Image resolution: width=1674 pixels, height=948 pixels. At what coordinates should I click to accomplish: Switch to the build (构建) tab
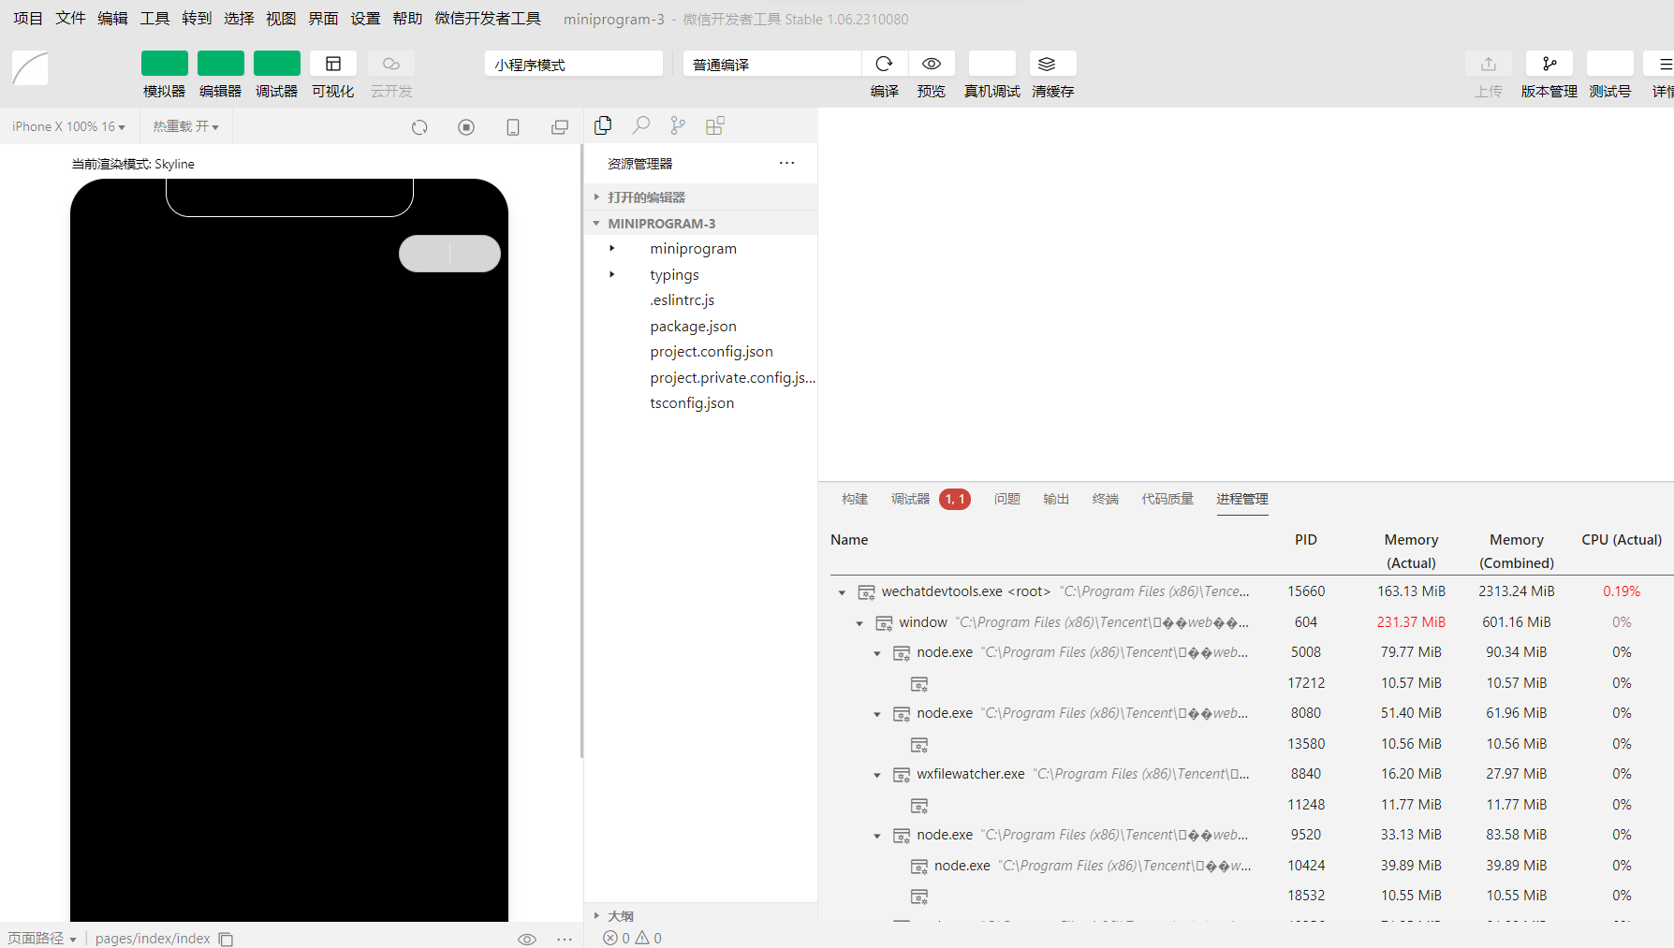coord(855,499)
